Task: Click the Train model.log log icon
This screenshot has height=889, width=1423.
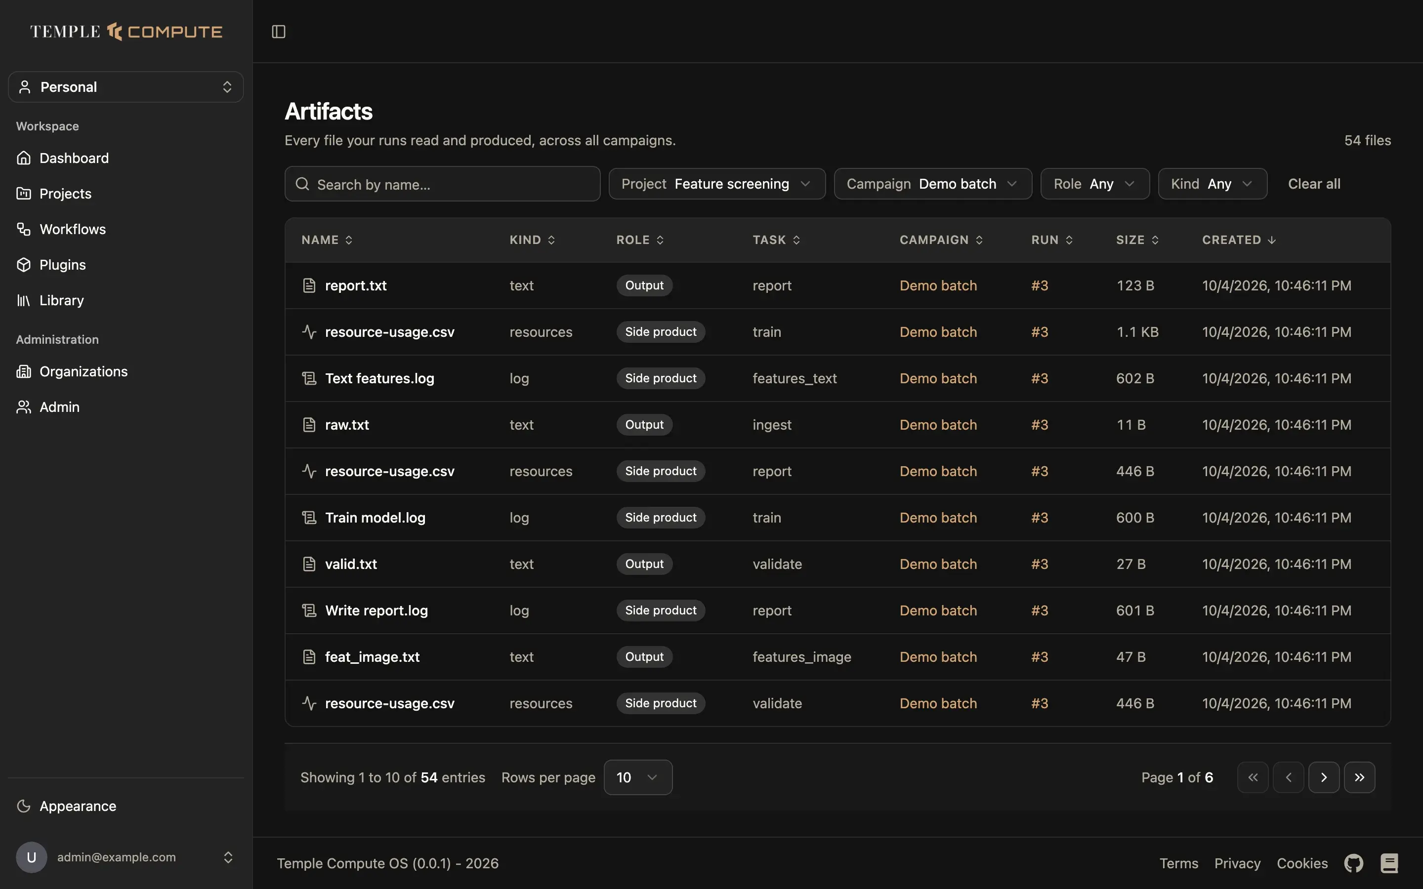Action: [309, 518]
